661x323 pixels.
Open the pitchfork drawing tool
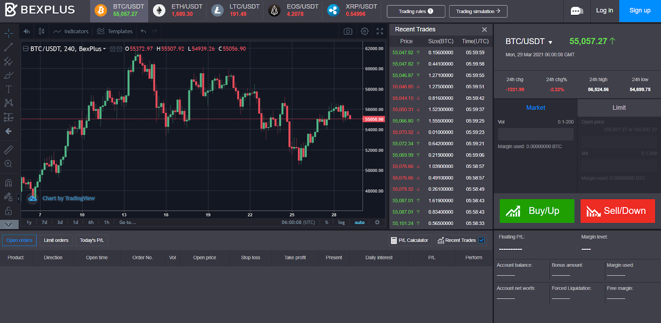tap(8, 61)
